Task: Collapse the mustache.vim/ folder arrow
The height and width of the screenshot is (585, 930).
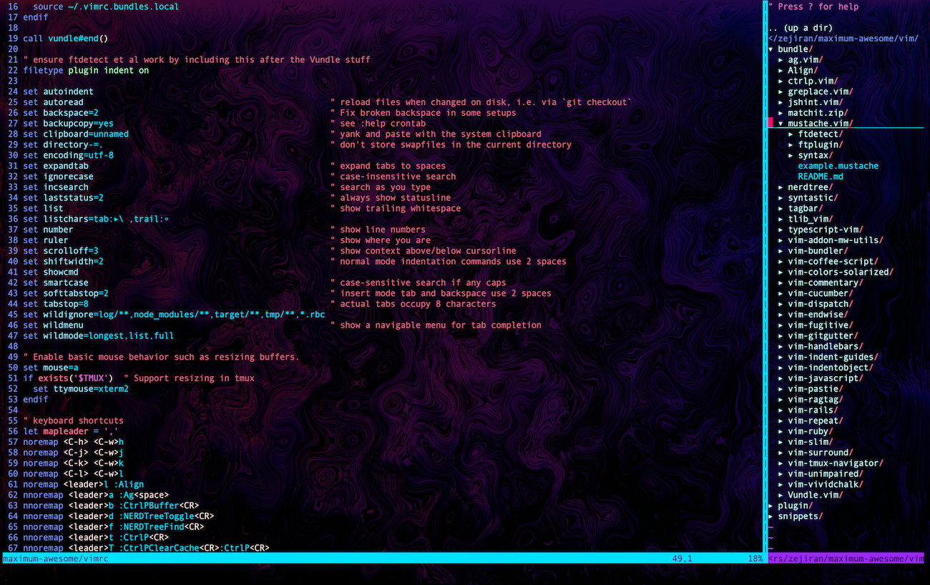Action: 781,124
